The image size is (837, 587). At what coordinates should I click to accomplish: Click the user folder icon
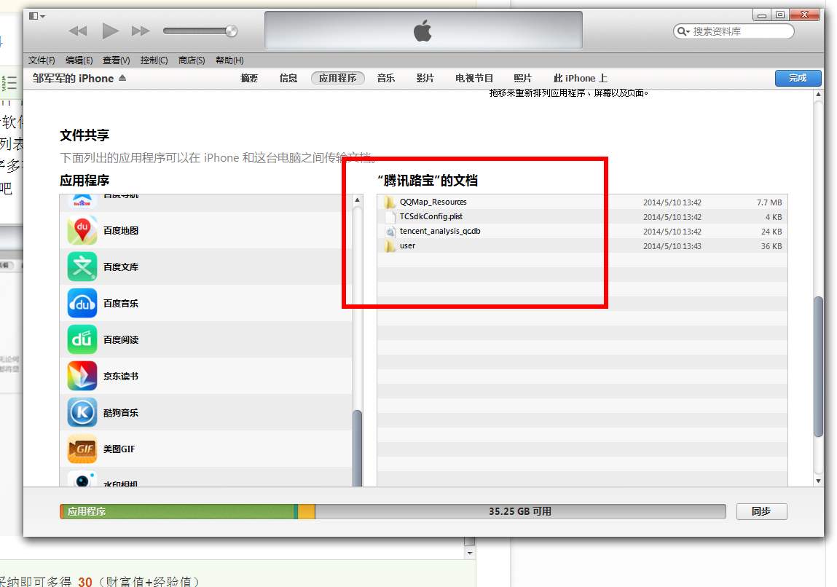pos(390,245)
